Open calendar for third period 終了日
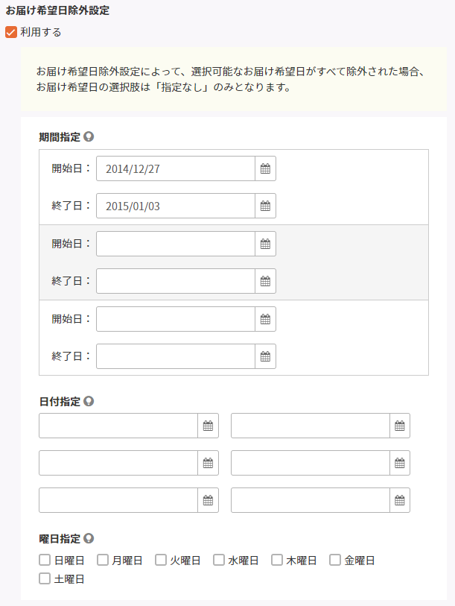Screen dimensions: 455x606 (265, 356)
